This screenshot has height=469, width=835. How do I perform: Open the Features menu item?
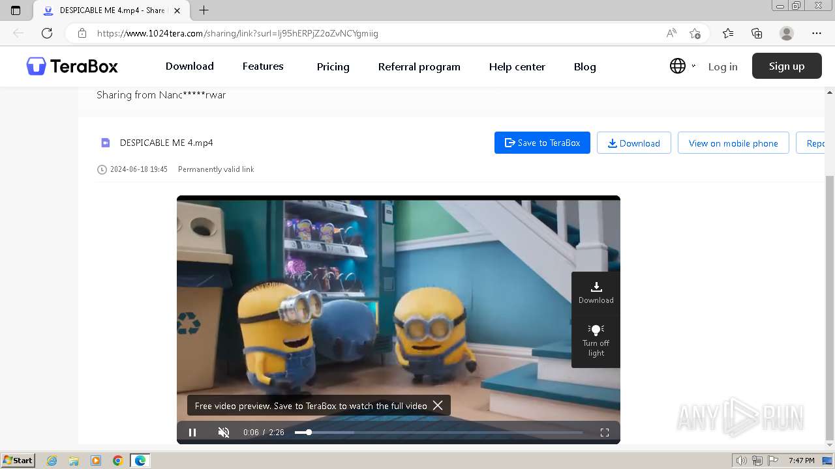coord(263,66)
